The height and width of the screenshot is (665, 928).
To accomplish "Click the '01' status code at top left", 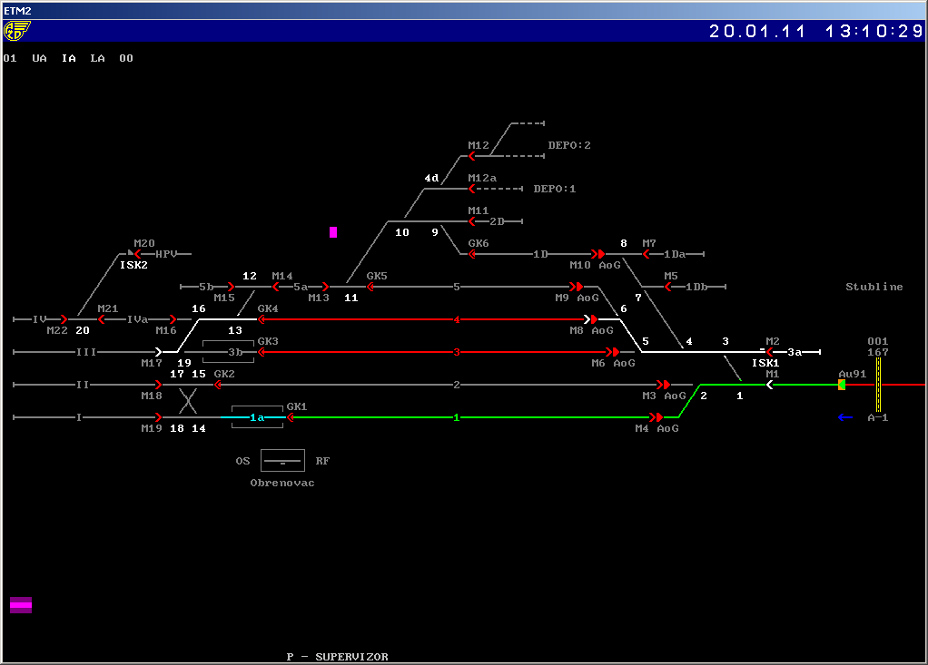I will click(x=10, y=59).
